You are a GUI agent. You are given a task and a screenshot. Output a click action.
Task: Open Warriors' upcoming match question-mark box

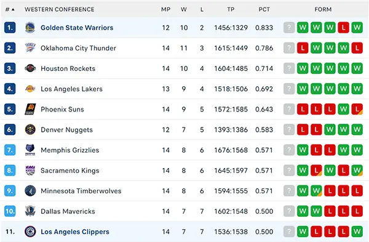click(289, 28)
